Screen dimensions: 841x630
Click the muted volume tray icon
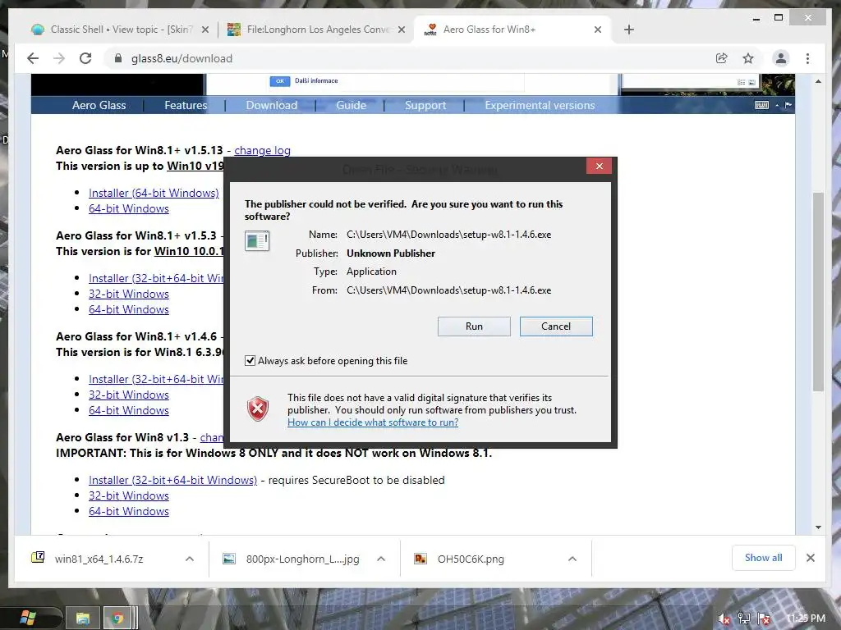click(x=724, y=619)
